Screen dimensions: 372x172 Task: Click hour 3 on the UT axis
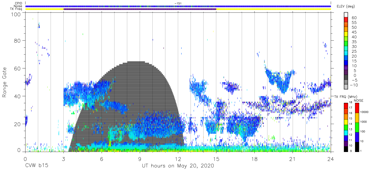[x=63, y=159]
